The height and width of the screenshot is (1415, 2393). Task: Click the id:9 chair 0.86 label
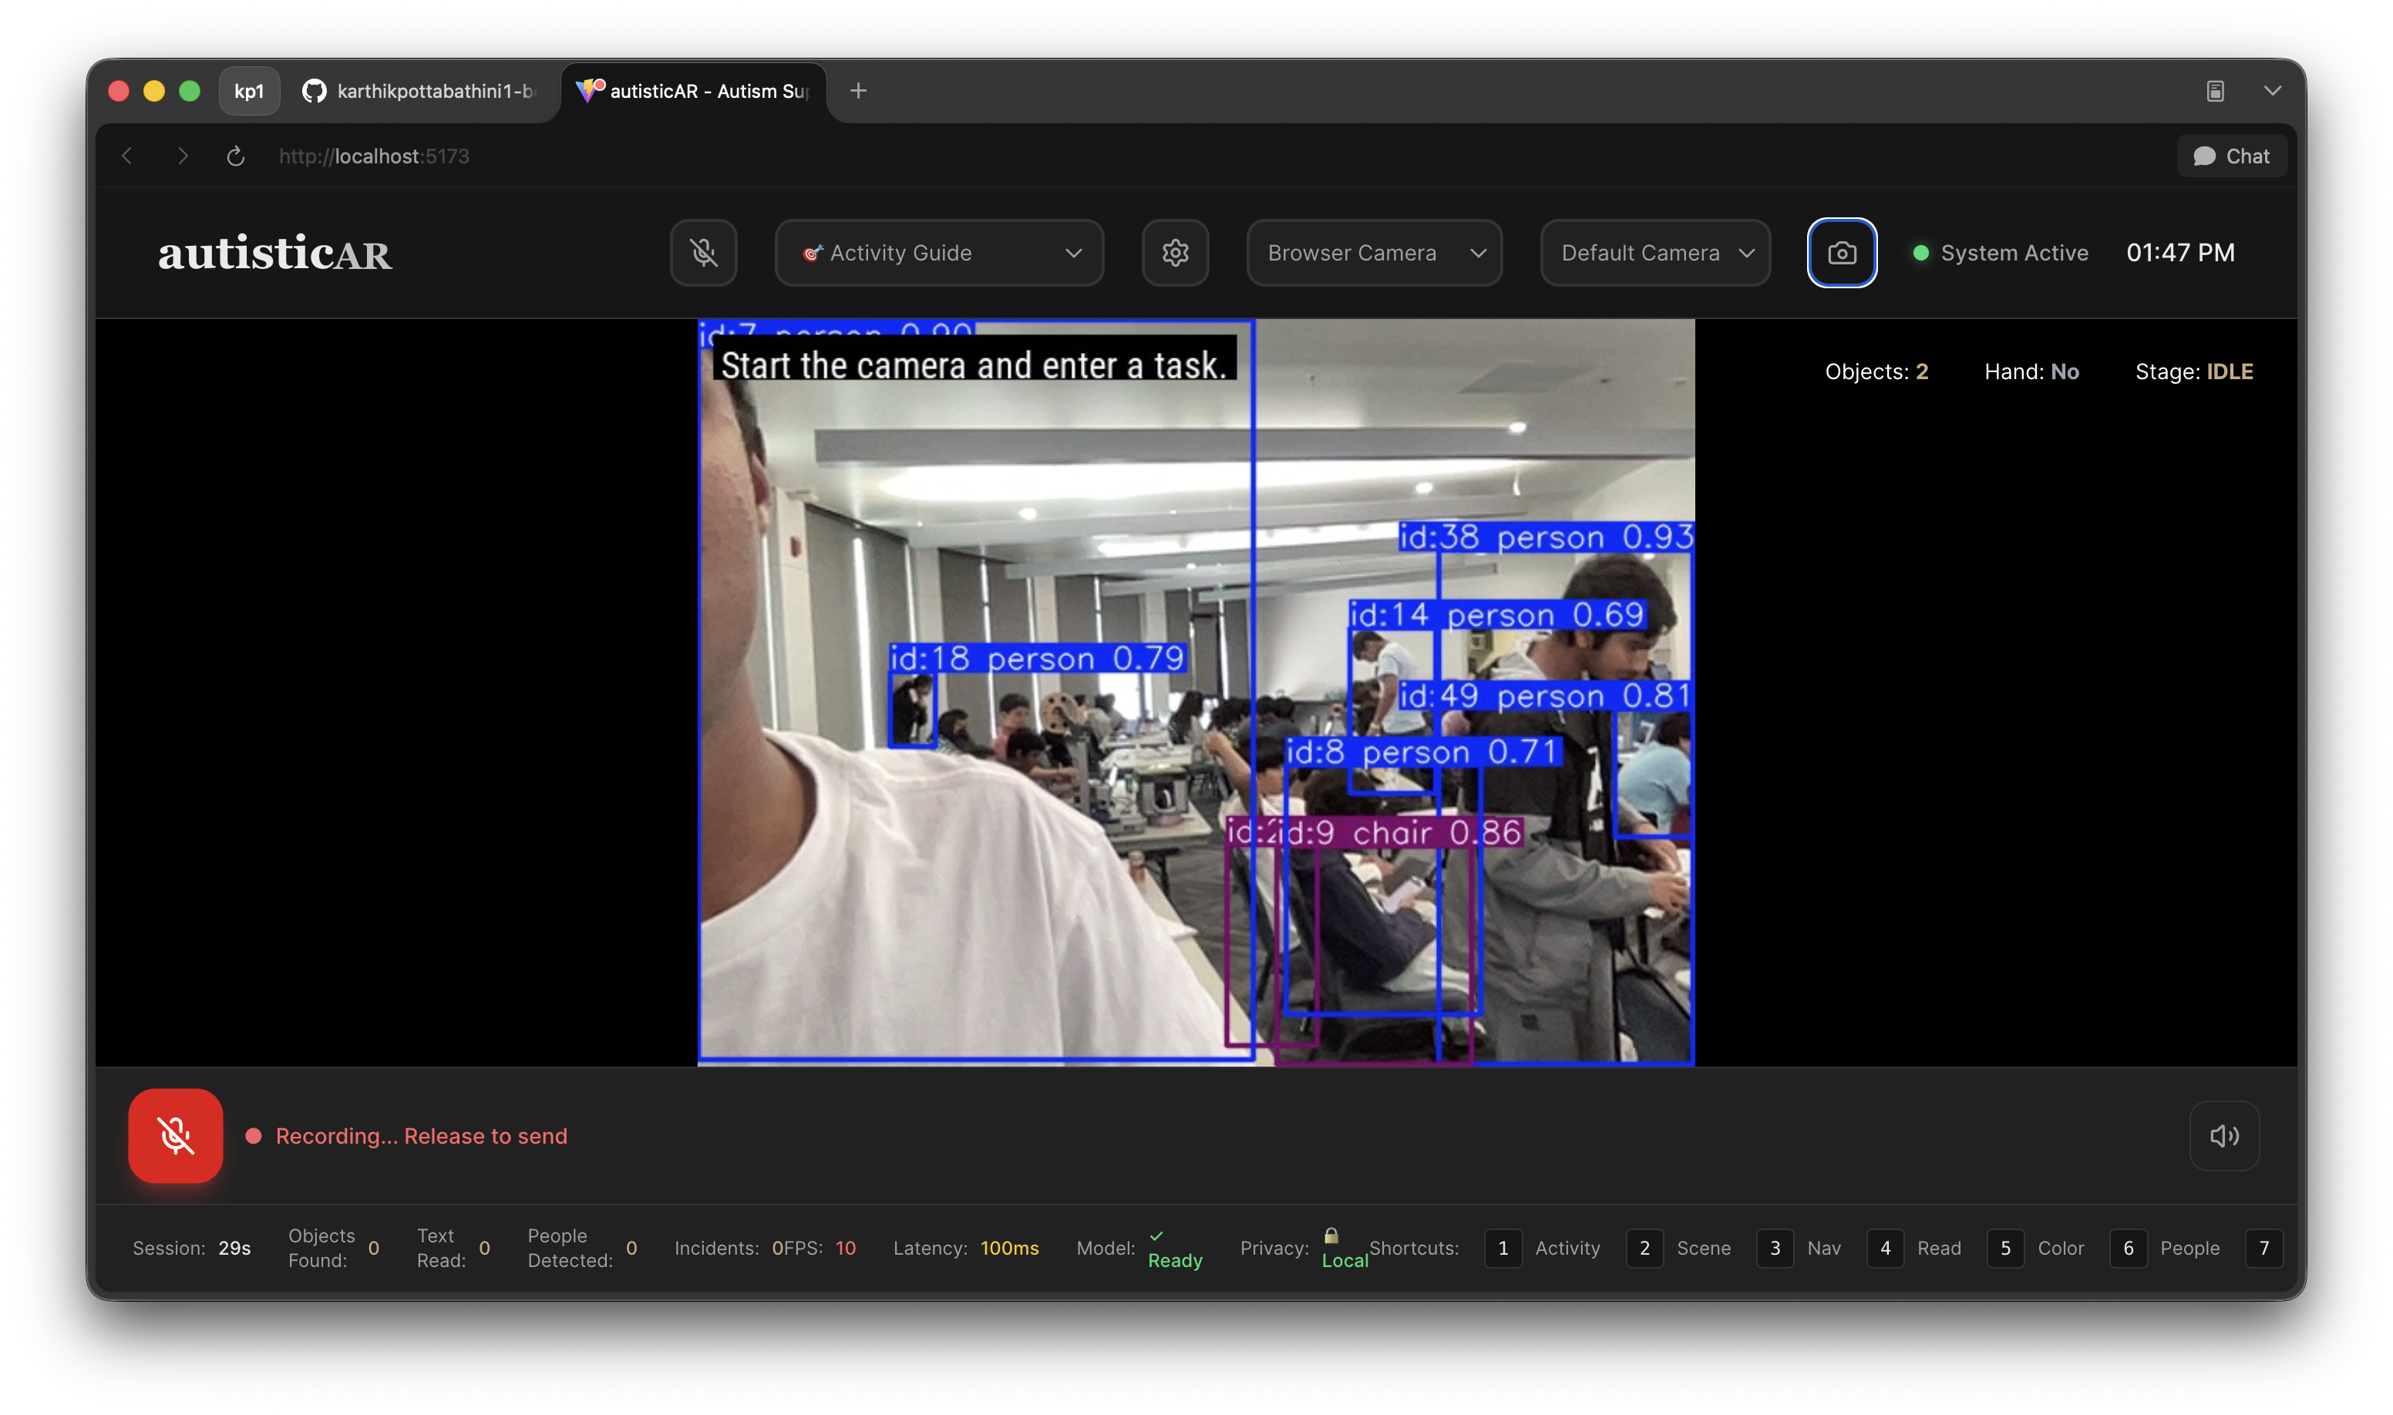[x=1400, y=832]
